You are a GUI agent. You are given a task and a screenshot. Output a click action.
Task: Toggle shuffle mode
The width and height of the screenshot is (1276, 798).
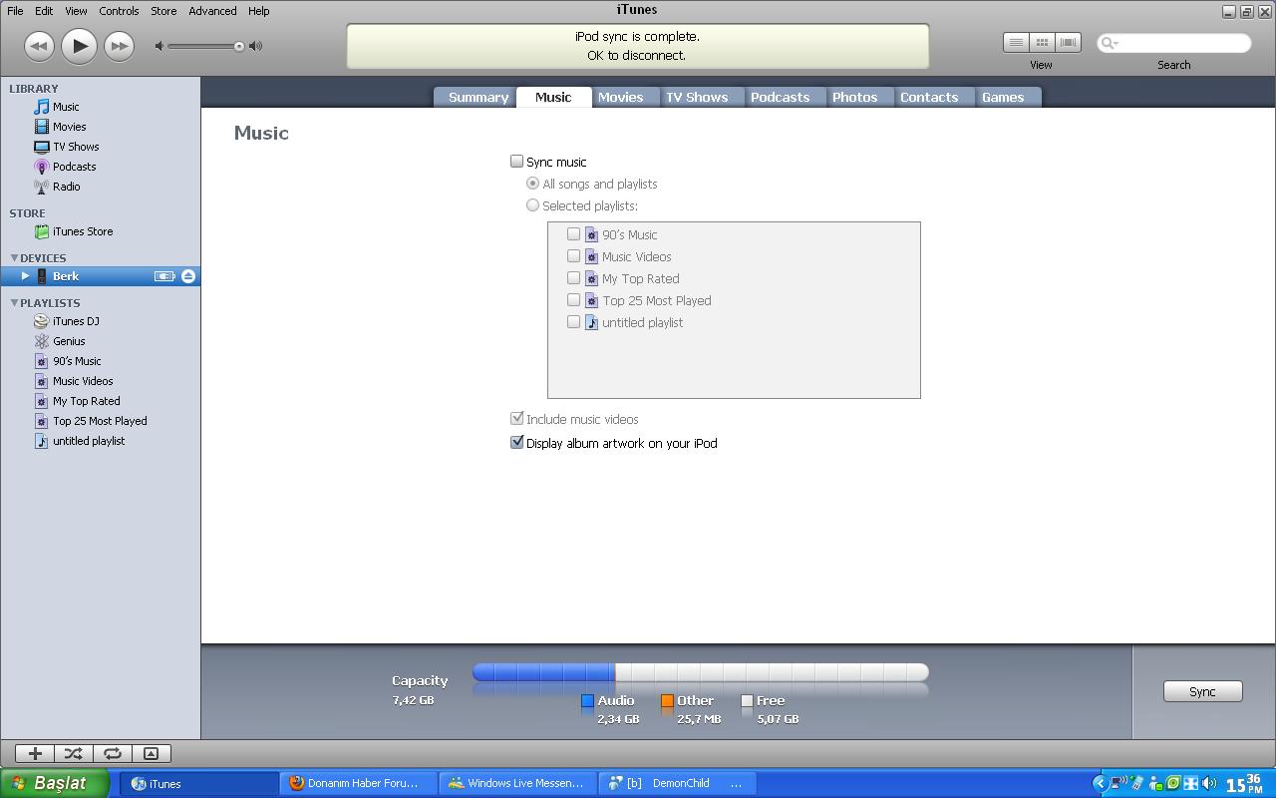click(x=73, y=754)
